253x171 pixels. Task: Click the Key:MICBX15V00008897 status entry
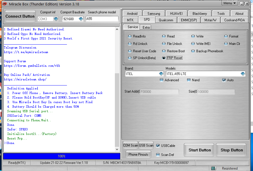tap(171, 163)
